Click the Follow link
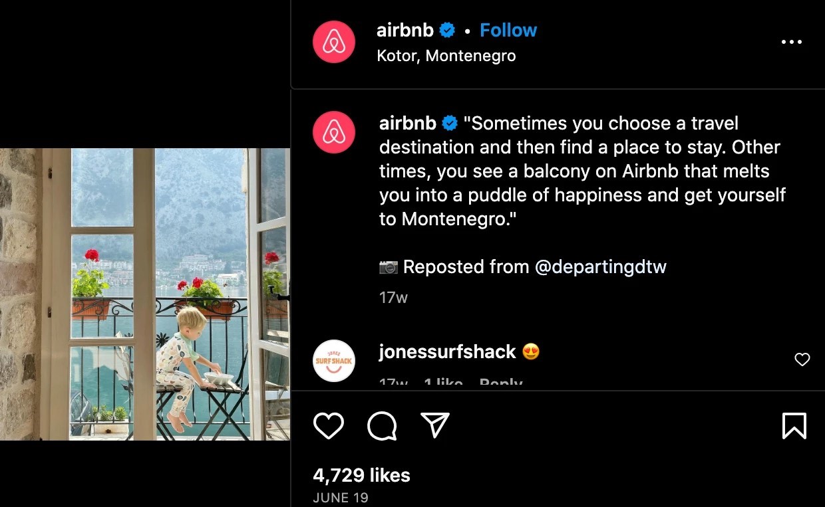The width and height of the screenshot is (825, 507). coord(508,29)
